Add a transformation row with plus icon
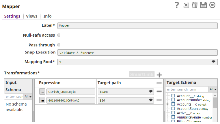This screenshot has width=220, height=124. click(159, 75)
